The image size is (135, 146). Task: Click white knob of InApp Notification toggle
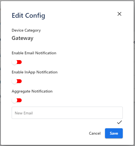[14, 81]
